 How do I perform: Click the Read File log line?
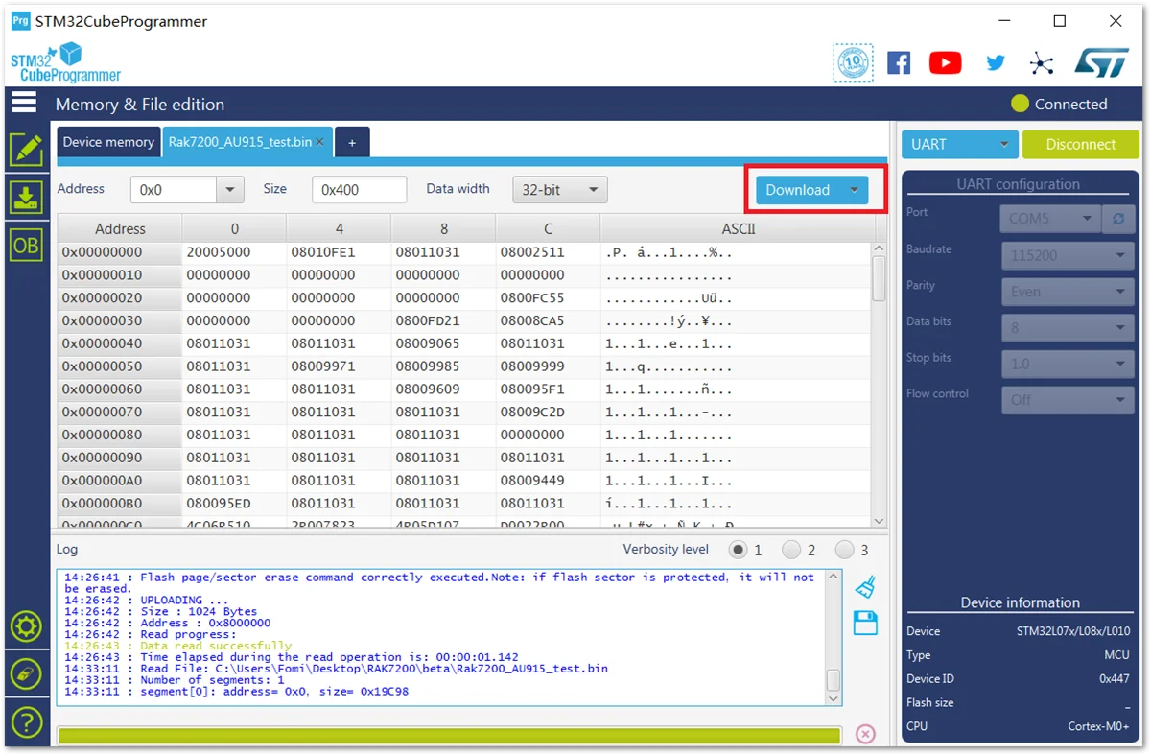tap(336, 669)
